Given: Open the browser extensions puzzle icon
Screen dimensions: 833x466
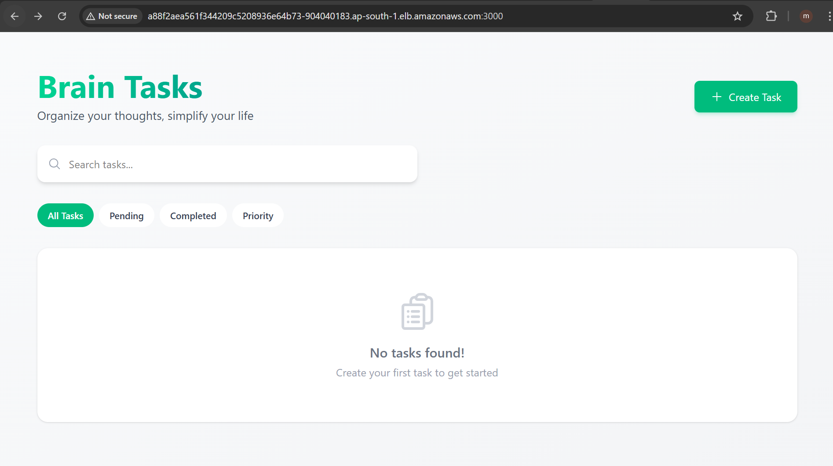Looking at the screenshot, I should pos(771,16).
